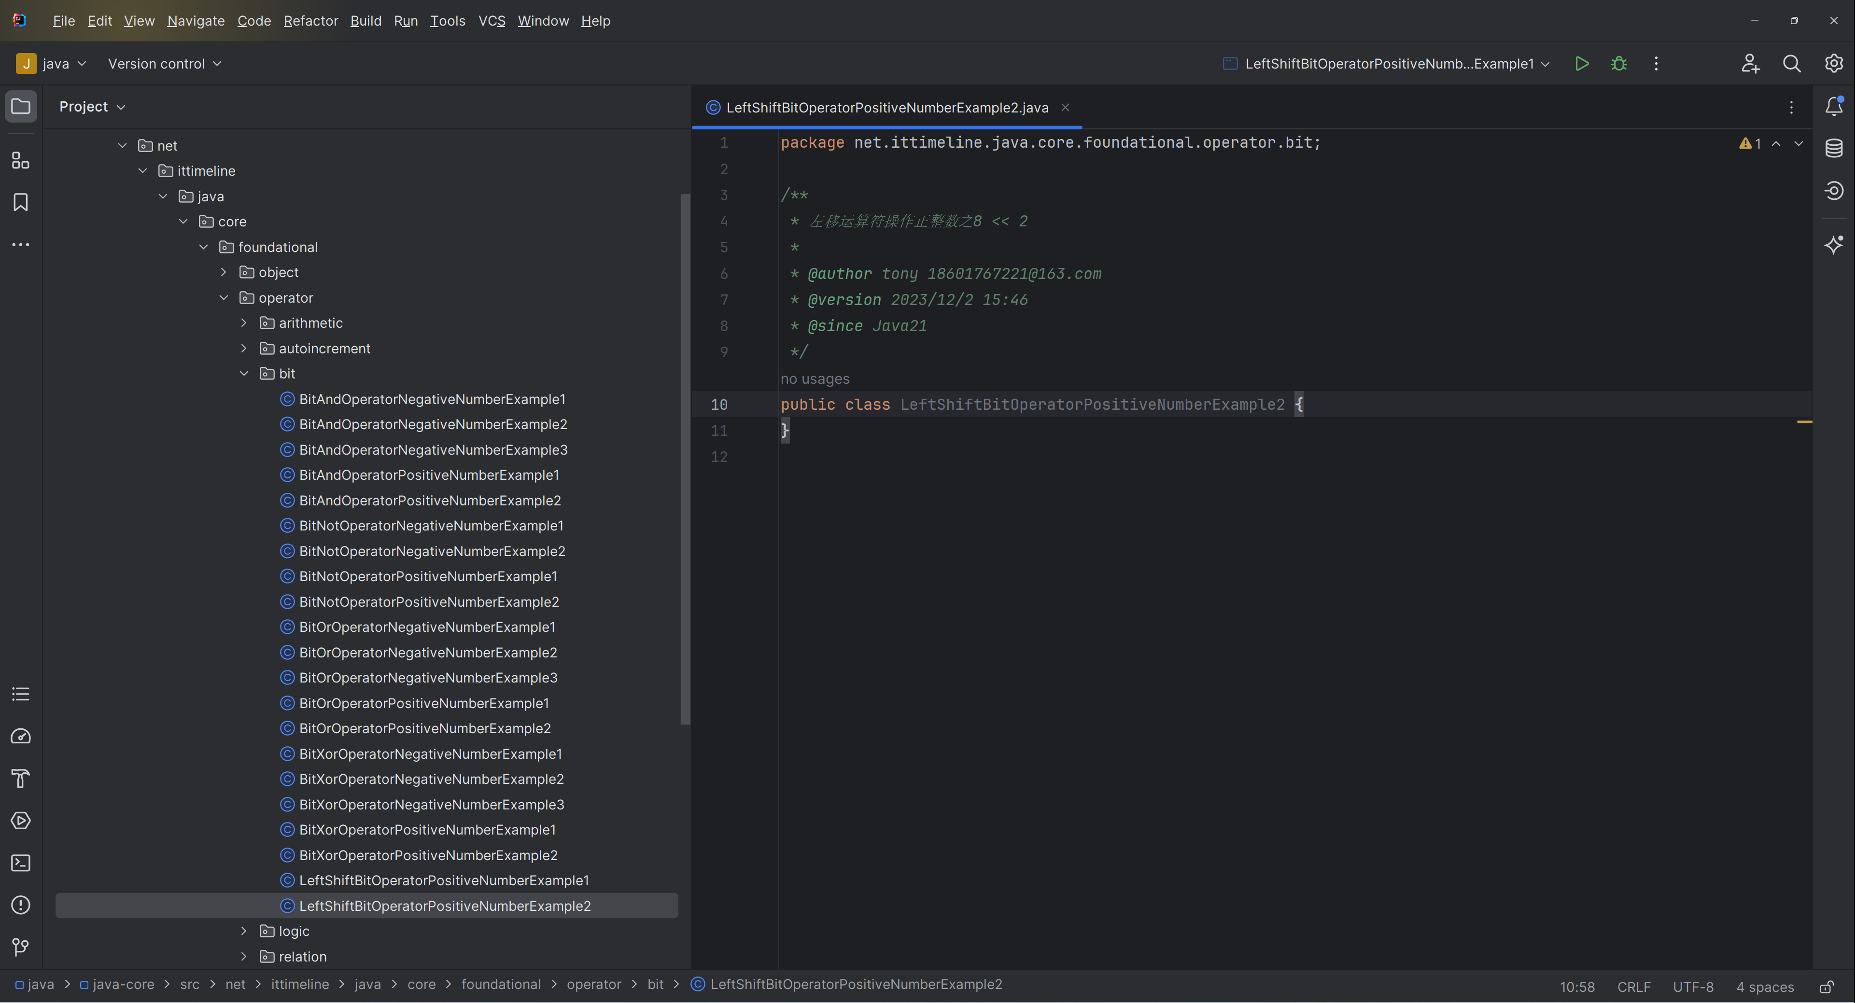Open more run actions vertical dots menu
The height and width of the screenshot is (1003, 1855).
(x=1656, y=63)
